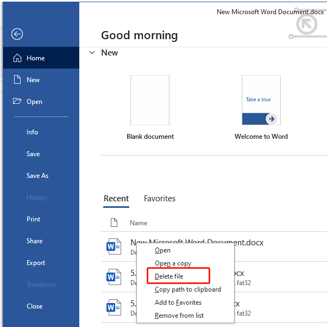Screen dimensions: 327x327
Task: Switch to the Recent tab
Action: pos(116,199)
